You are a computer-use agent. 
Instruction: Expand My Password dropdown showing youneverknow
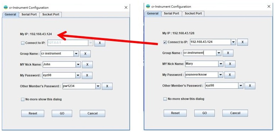coord(220,75)
